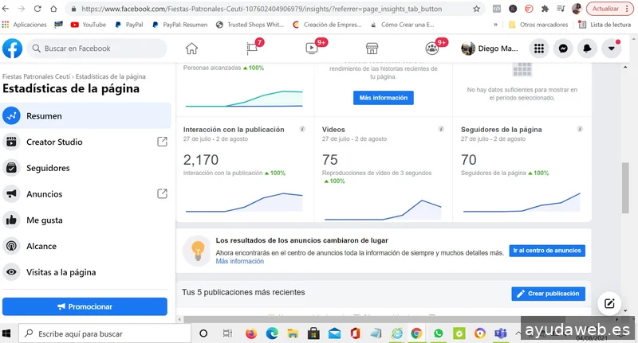Screen dimensions: 638x343
Task: Open Firefox from the taskbar
Action: pos(251,333)
